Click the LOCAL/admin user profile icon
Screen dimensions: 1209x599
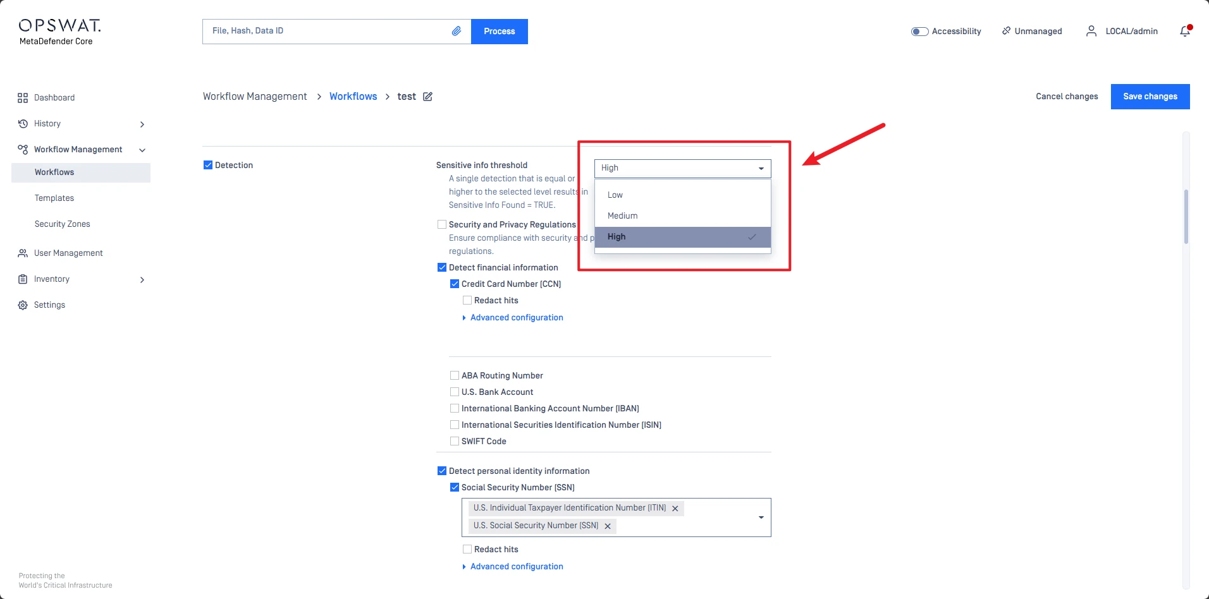tap(1091, 31)
